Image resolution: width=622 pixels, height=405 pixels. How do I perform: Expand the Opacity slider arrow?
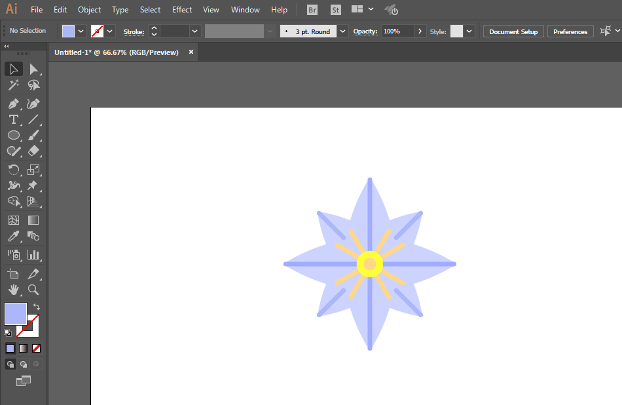[x=420, y=31]
